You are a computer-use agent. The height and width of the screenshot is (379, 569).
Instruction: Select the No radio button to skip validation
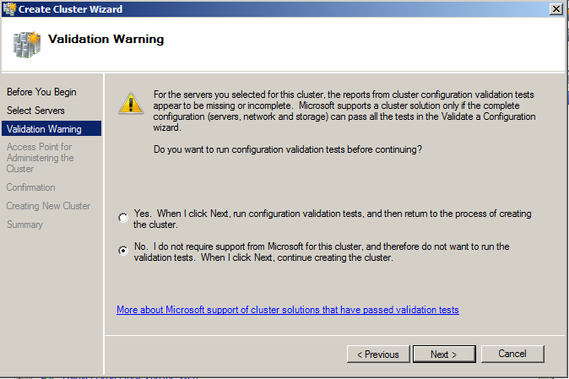(123, 251)
